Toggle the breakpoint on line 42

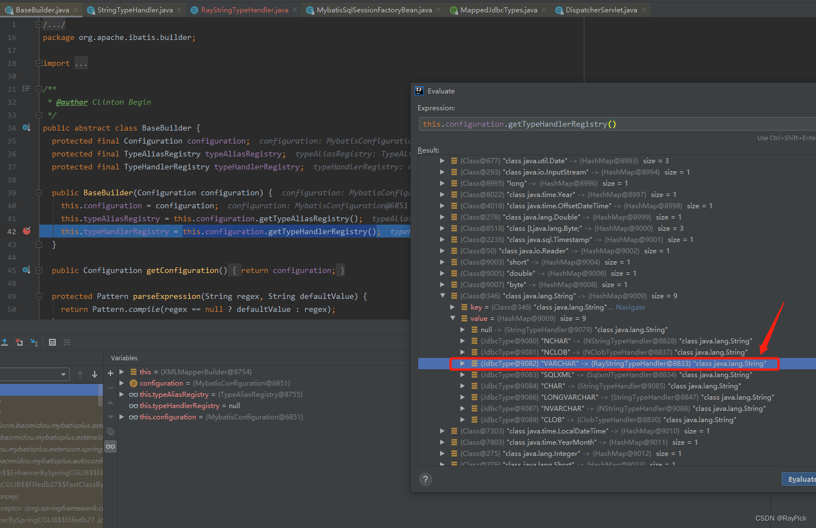[26, 231]
